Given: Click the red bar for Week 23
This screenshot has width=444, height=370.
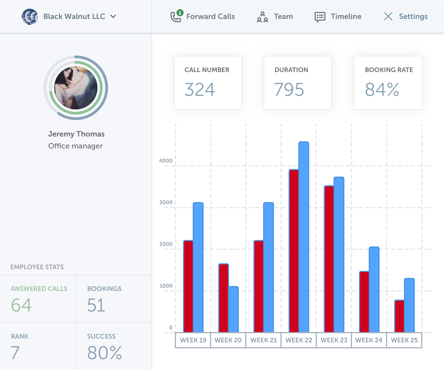Looking at the screenshot, I should coord(329,259).
